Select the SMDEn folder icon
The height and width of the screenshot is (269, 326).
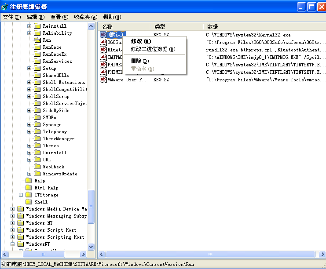click(x=37, y=117)
